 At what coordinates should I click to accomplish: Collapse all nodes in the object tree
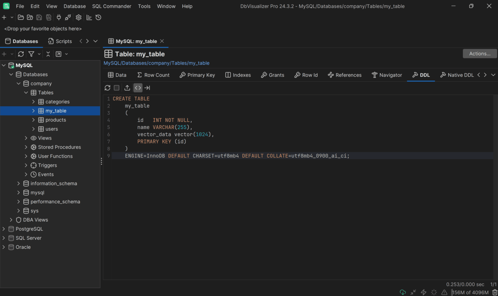coord(48,54)
